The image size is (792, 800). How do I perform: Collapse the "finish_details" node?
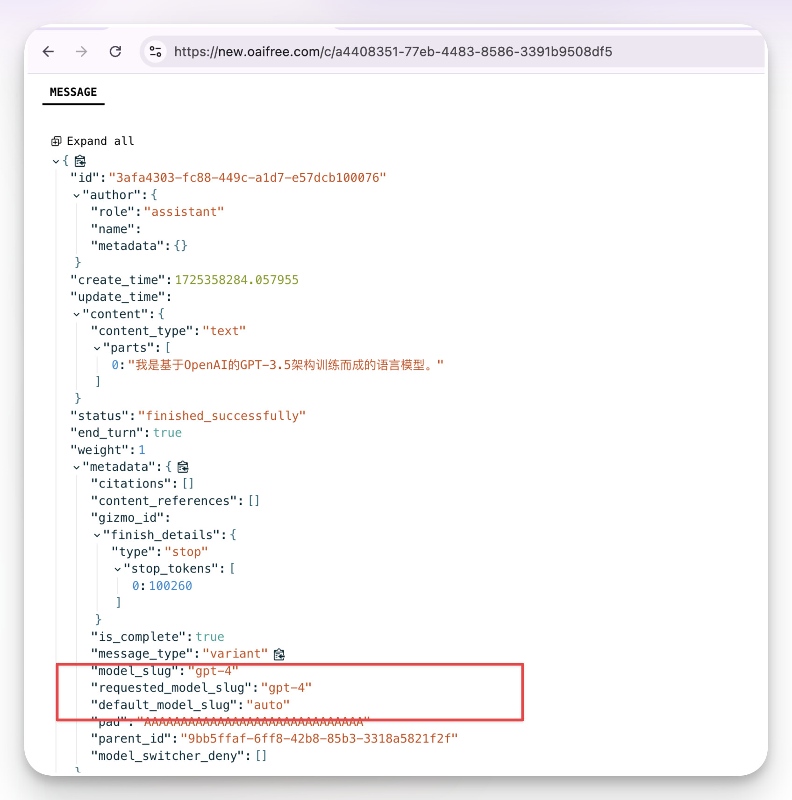pyautogui.click(x=97, y=536)
